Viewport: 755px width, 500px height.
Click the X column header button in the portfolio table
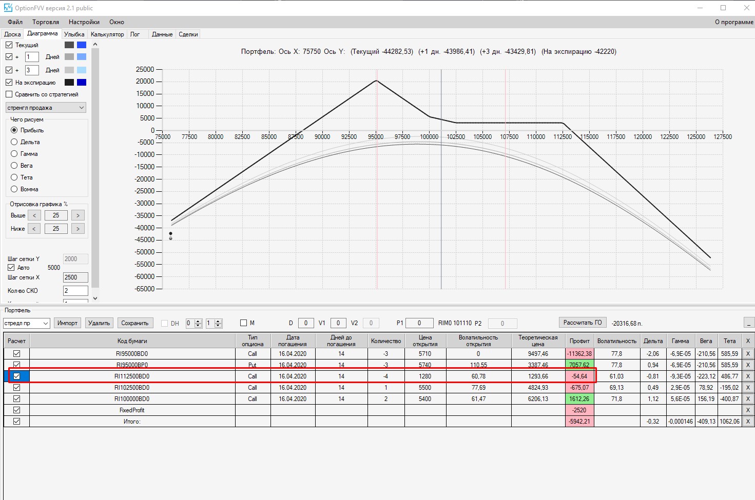point(748,341)
